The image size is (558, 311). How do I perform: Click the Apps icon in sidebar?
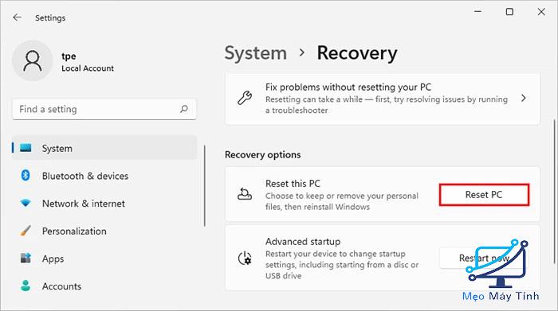[26, 258]
